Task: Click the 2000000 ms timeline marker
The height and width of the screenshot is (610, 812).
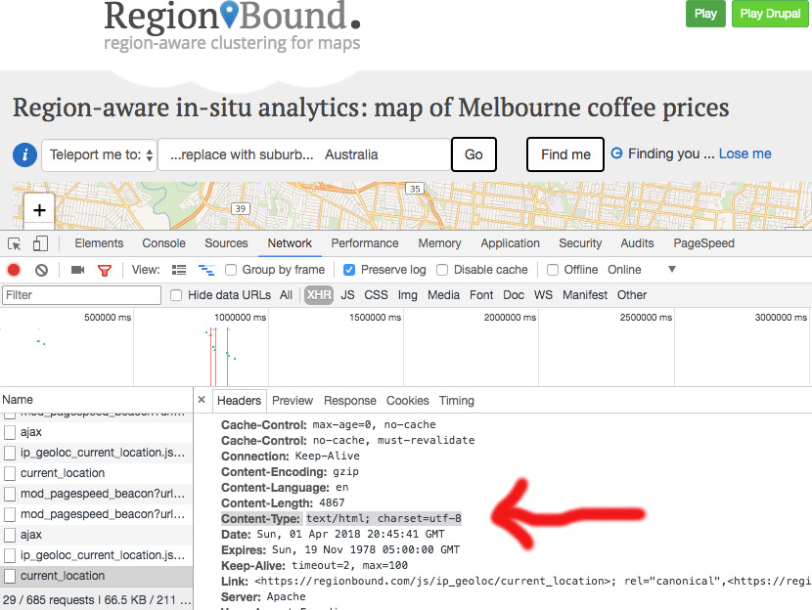Action: coord(510,317)
